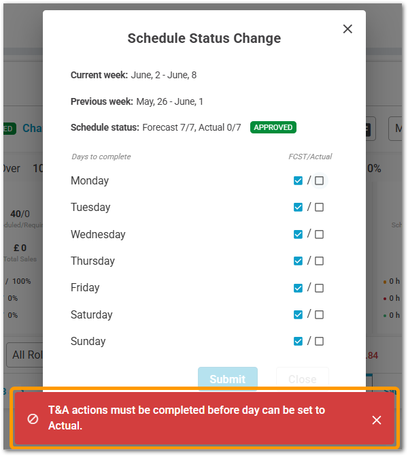Uncheck Saturday forecast checkbox
This screenshot has width=408, height=456.
coord(298,314)
